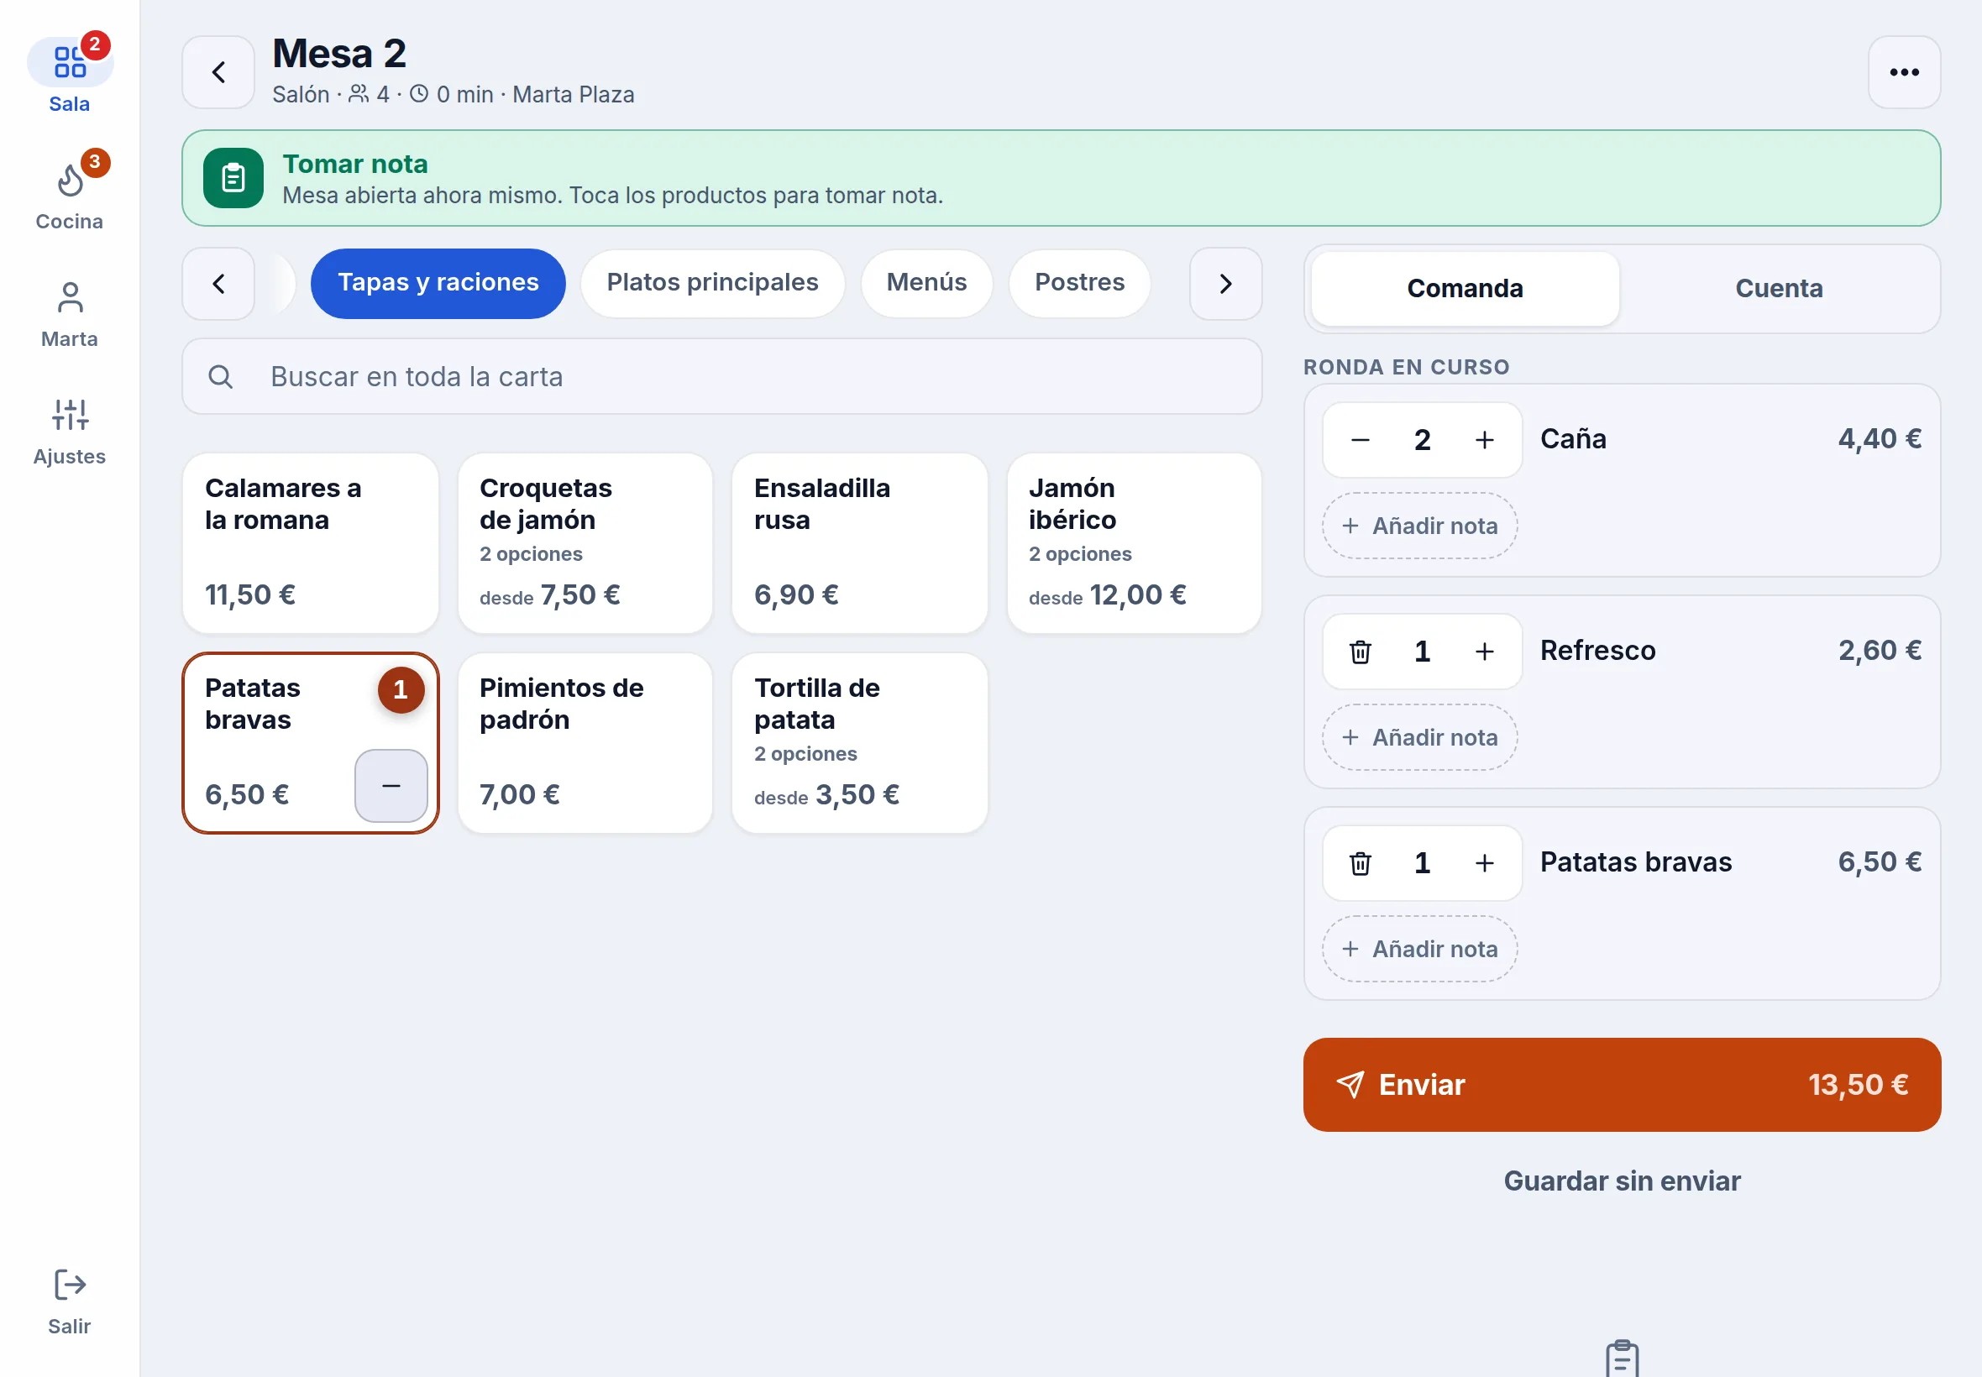Switch to the Cuenta tab
This screenshot has width=1982, height=1377.
point(1779,289)
